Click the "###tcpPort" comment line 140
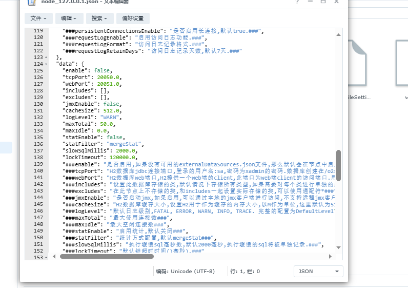 (x=198, y=171)
